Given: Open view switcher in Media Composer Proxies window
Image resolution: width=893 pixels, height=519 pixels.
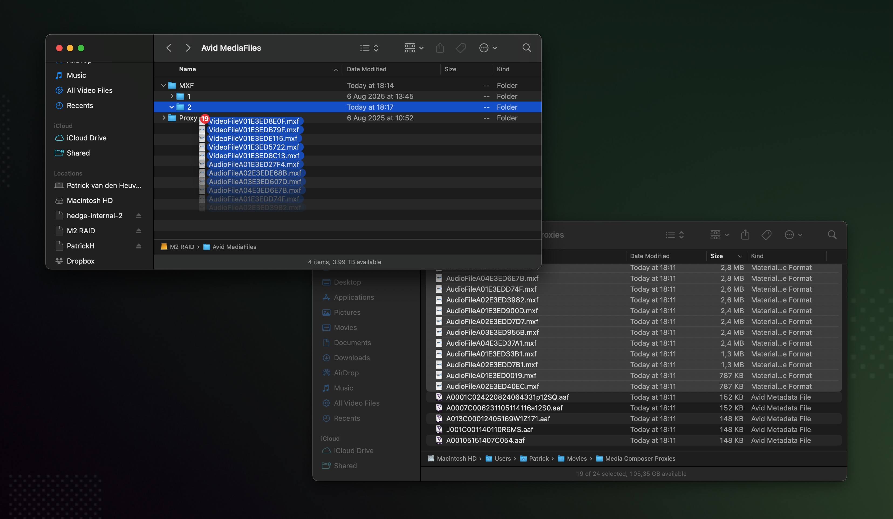Looking at the screenshot, I should (x=675, y=235).
